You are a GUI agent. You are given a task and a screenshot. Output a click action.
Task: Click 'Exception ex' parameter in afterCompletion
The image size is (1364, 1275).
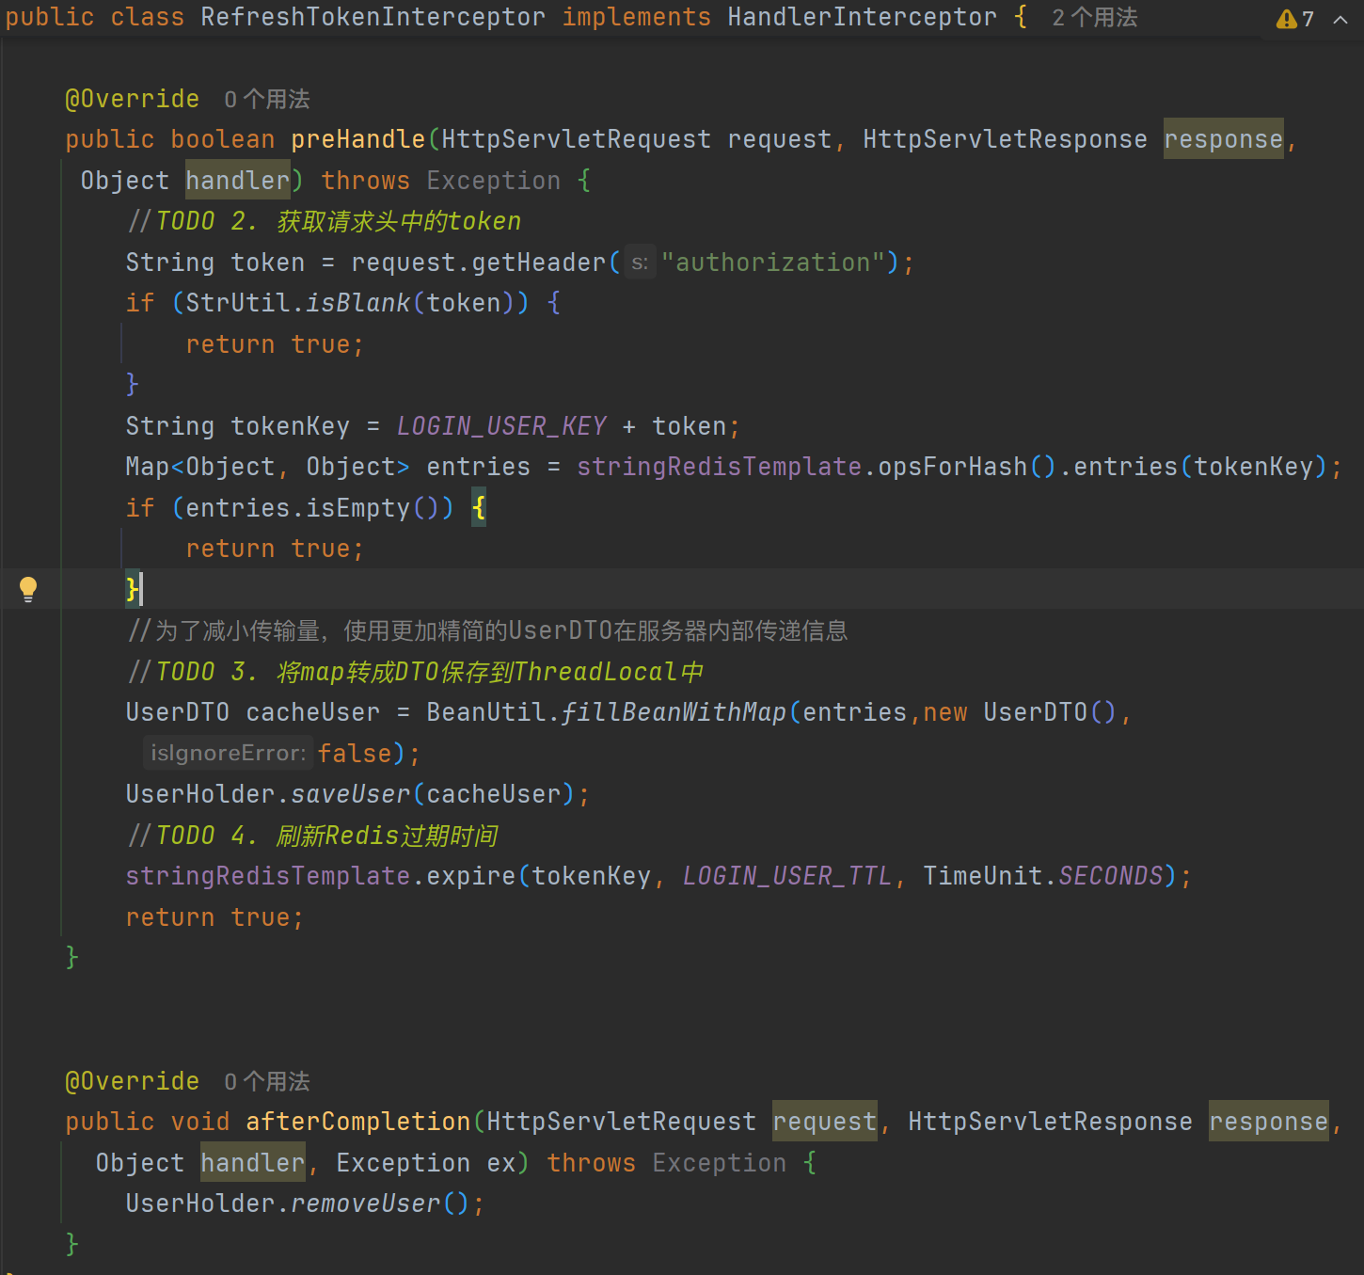(x=426, y=1163)
